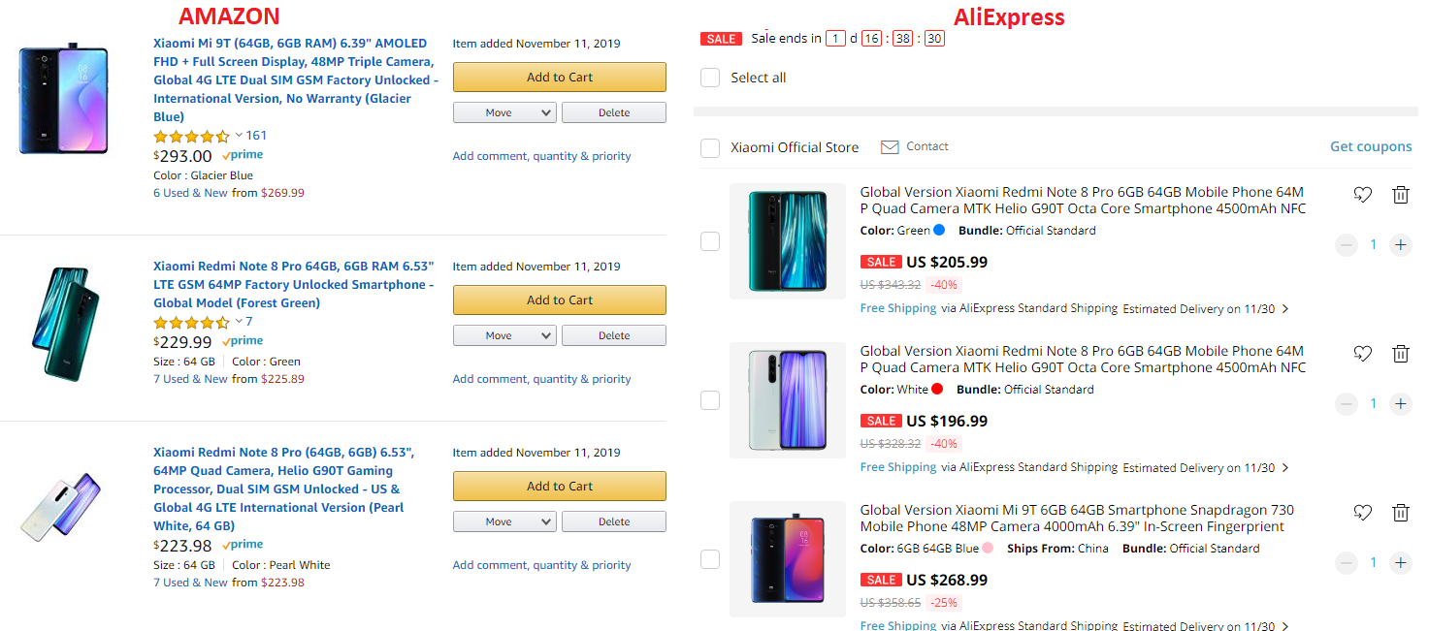Save AliExpress Mi 9T with heart icon
Viewport: 1429px width, 631px height.
1363,513
